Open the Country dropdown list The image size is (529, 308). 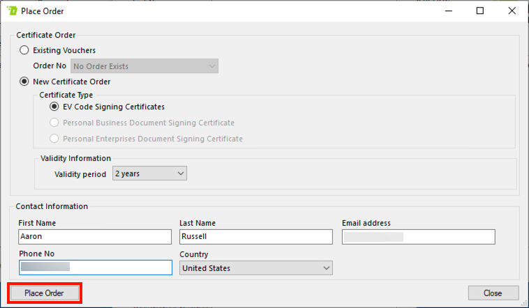click(255, 268)
